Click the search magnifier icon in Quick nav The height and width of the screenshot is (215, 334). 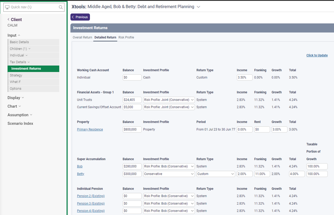point(61,7)
